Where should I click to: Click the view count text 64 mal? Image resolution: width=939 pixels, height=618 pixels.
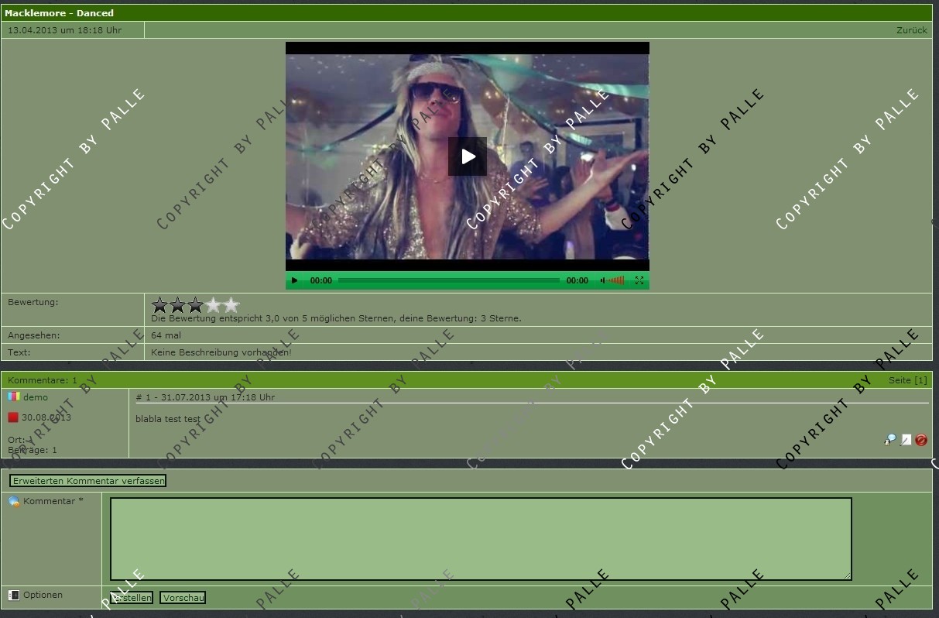tap(166, 335)
